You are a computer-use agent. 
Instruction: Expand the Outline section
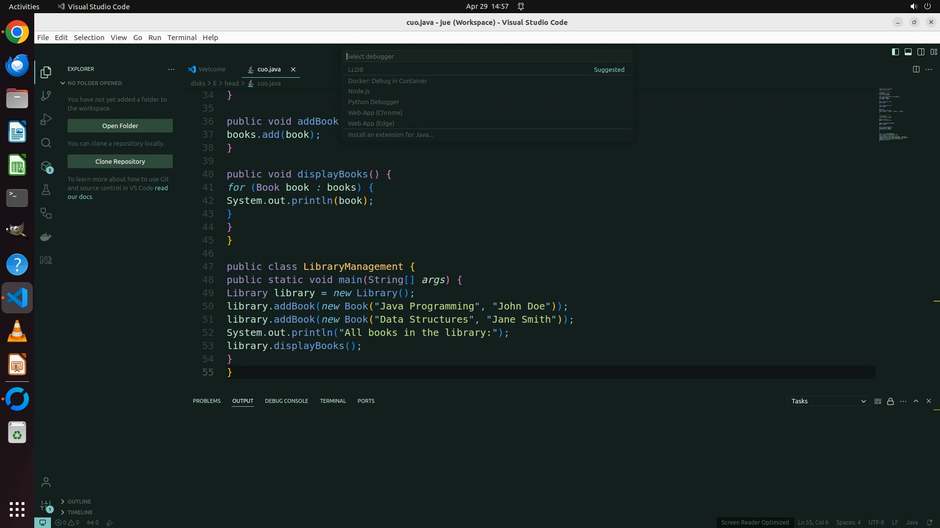[x=79, y=502]
